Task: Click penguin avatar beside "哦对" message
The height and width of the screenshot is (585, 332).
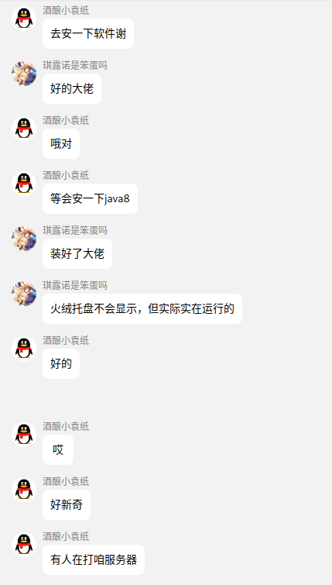Action: tap(24, 129)
